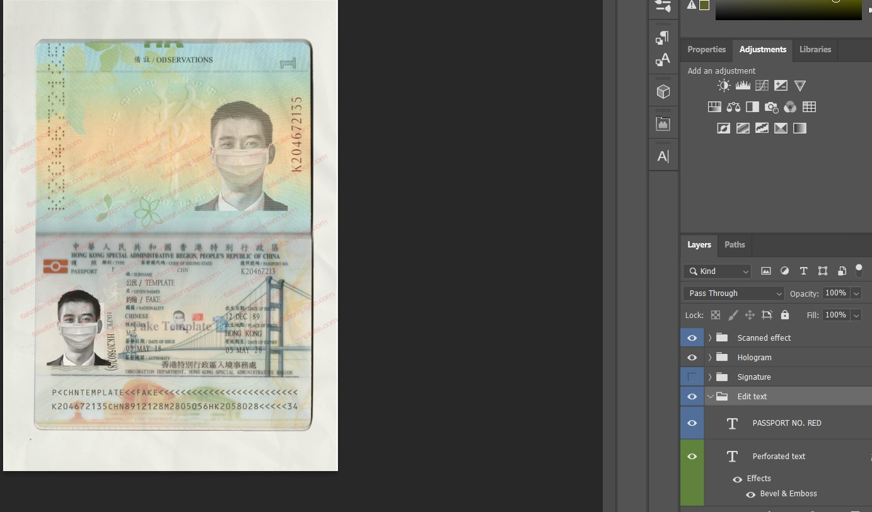The height and width of the screenshot is (512, 872).
Task: Click the gradient preview bar
Action: pyautogui.click(x=788, y=9)
